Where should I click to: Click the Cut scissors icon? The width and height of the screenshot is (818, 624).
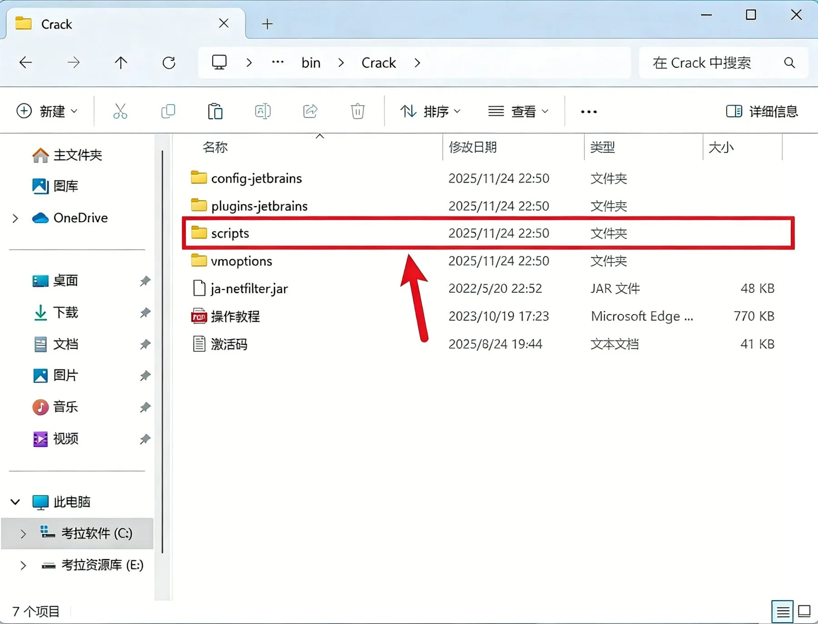point(120,111)
